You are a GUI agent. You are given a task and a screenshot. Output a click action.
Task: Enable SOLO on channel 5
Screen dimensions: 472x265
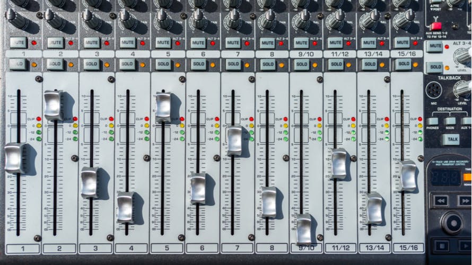[163, 64]
